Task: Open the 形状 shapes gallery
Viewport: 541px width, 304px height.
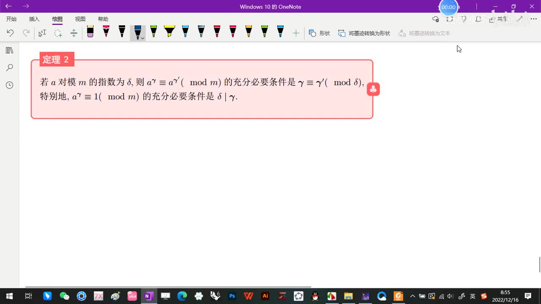Action: tap(319, 33)
